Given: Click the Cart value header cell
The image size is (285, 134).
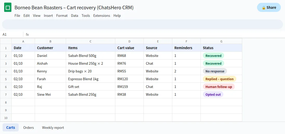Looking at the screenshot, I should point(129,48).
